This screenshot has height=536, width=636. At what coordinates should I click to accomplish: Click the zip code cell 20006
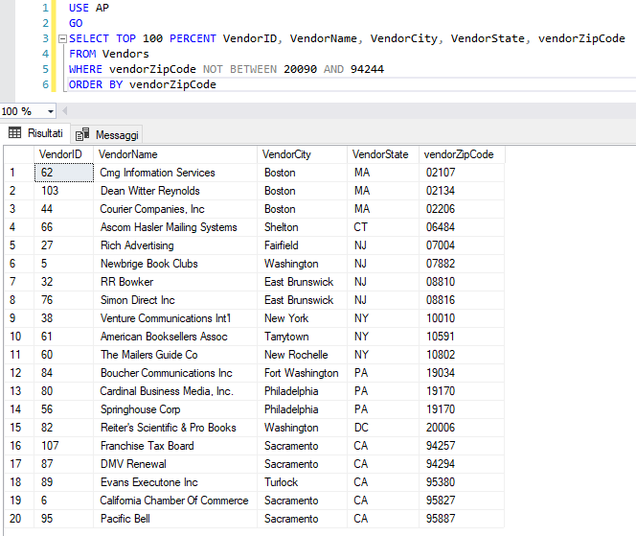point(462,428)
